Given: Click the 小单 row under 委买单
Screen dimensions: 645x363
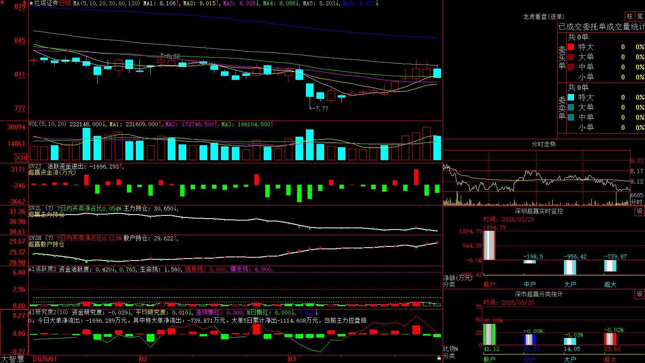Looking at the screenshot, I should (x=605, y=77).
